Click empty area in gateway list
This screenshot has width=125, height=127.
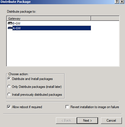coord(63,48)
